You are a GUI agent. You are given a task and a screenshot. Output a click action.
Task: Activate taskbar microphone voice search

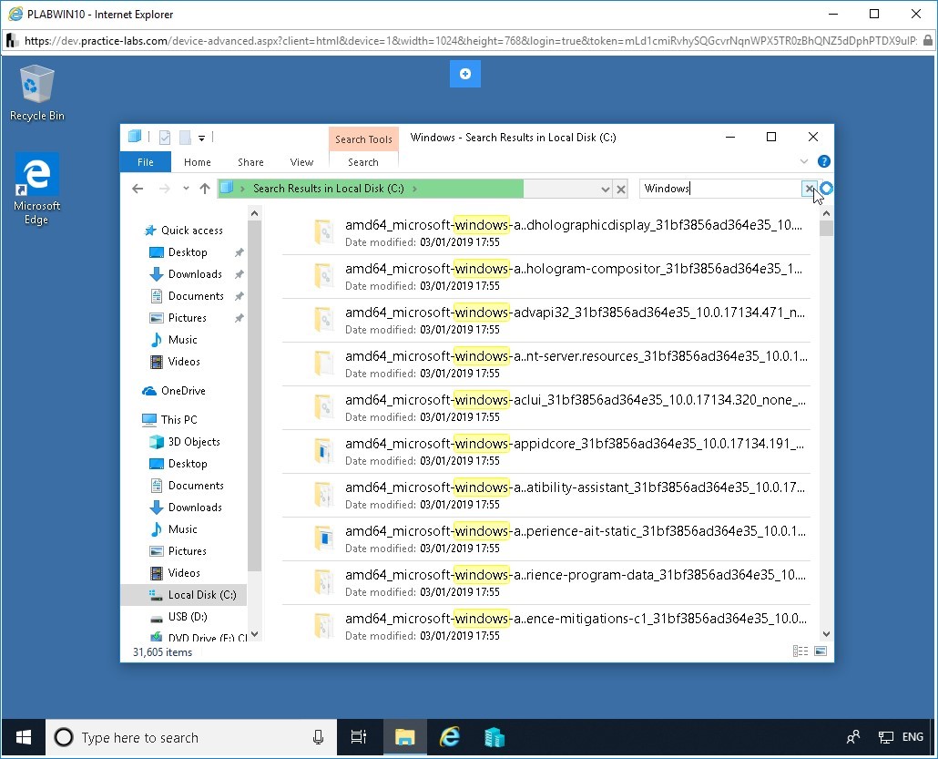pyautogui.click(x=318, y=737)
